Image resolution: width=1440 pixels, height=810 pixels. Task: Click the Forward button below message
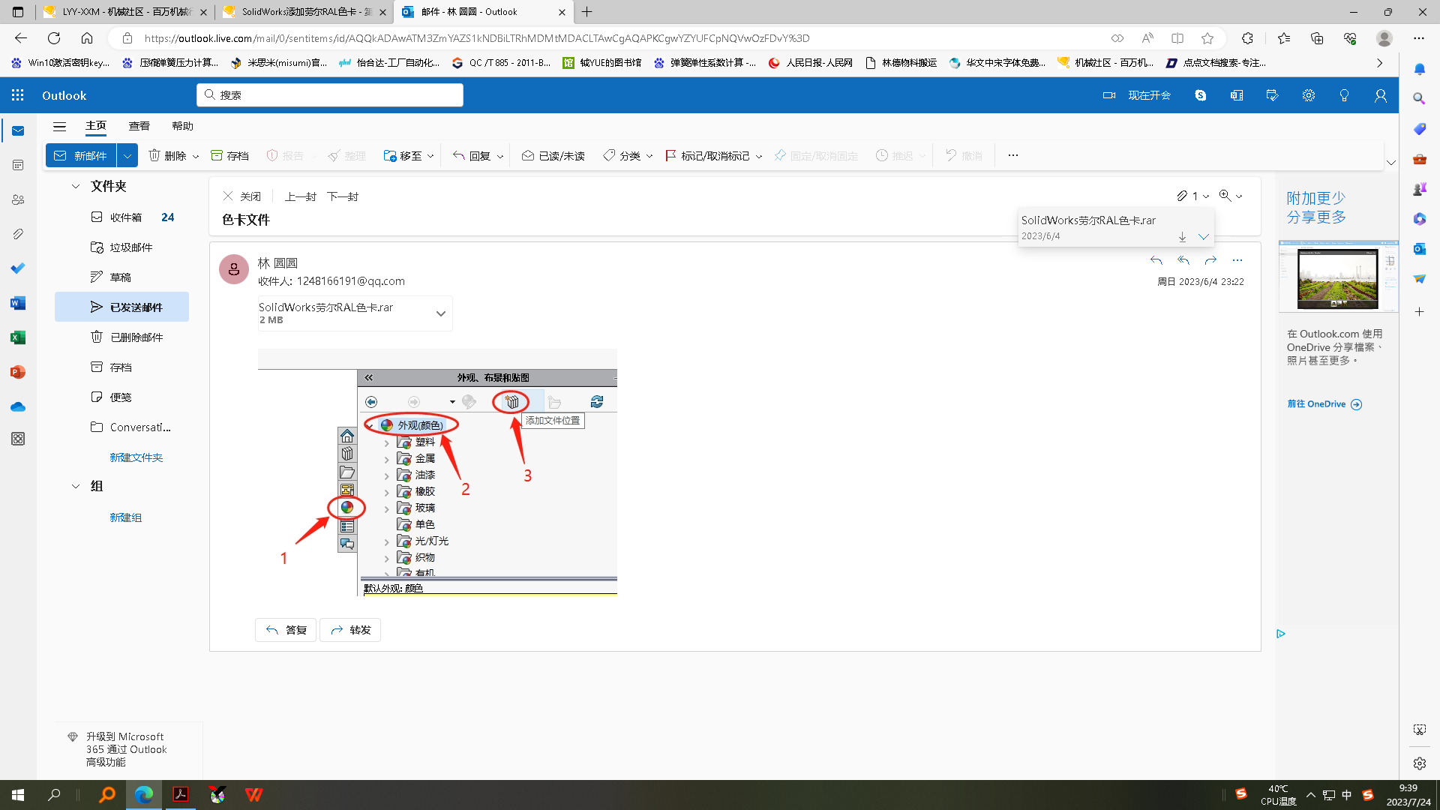click(x=350, y=630)
